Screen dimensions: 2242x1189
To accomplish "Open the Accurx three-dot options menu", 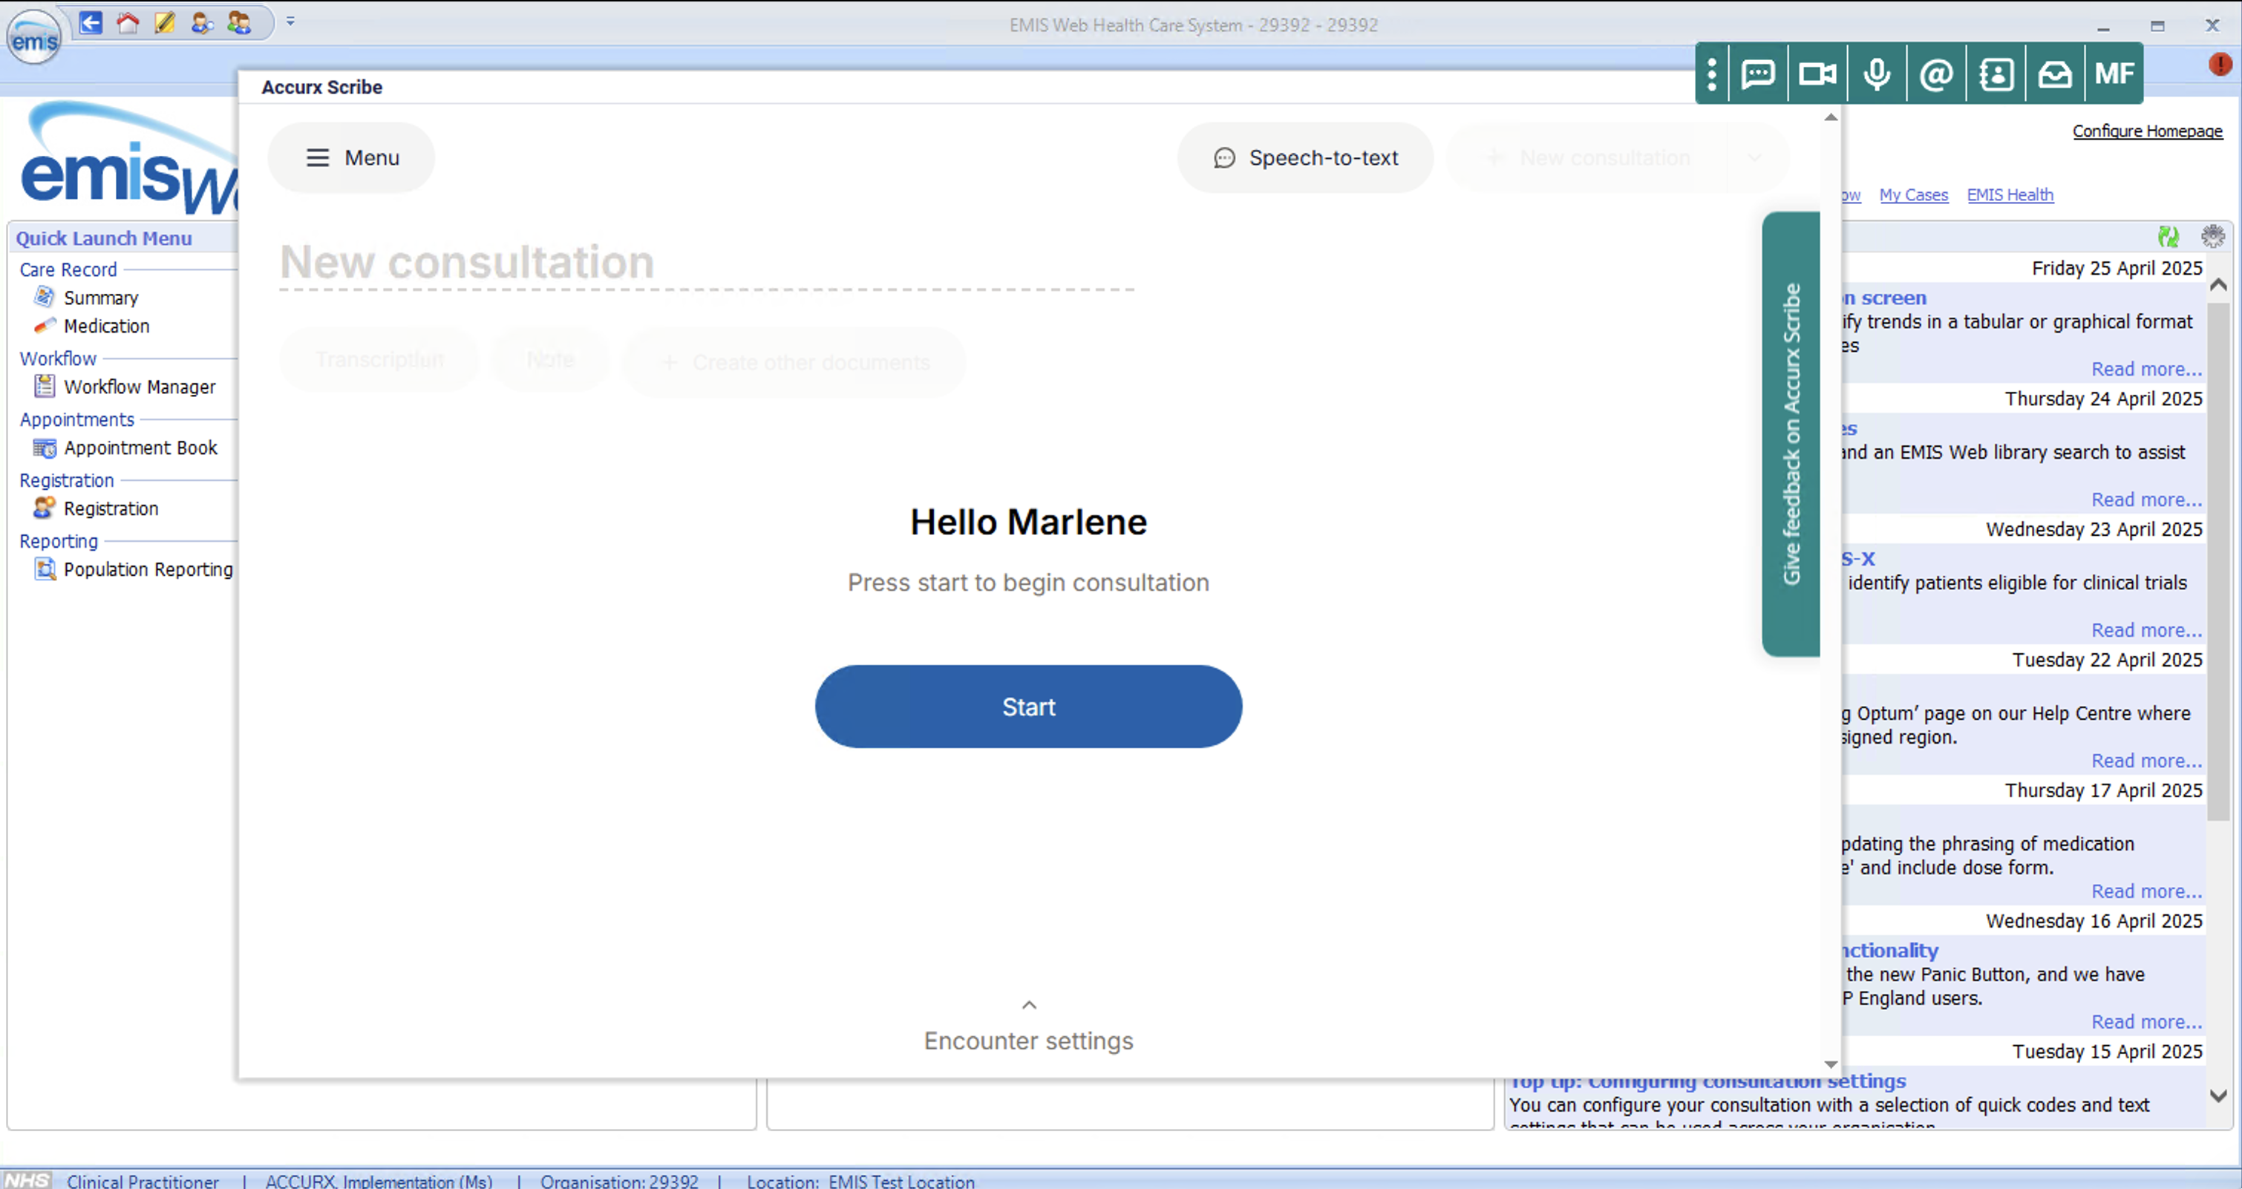I will (1712, 74).
